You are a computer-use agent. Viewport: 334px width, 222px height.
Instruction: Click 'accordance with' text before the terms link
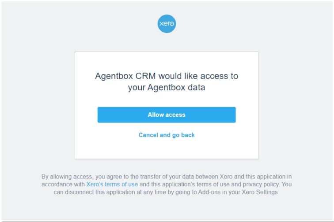(63, 184)
